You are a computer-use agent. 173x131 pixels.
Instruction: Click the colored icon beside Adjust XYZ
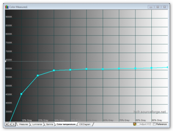pyautogui.click(x=135, y=124)
